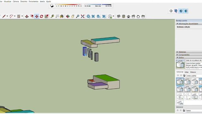Go back in bottom Selecionar pane
Viewport: 202px width, 114px height.
pyautogui.click(x=177, y=111)
